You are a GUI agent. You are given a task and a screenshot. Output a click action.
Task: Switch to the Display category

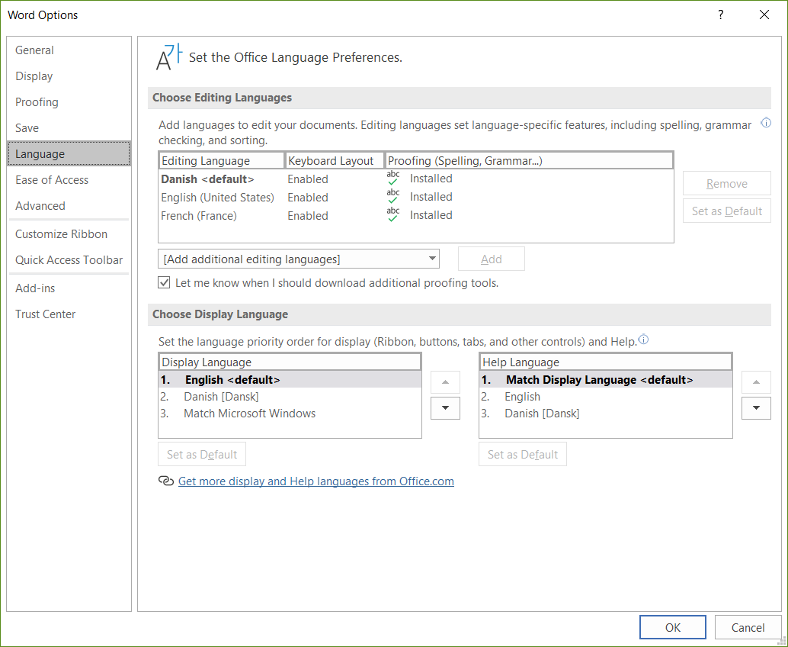(69, 76)
